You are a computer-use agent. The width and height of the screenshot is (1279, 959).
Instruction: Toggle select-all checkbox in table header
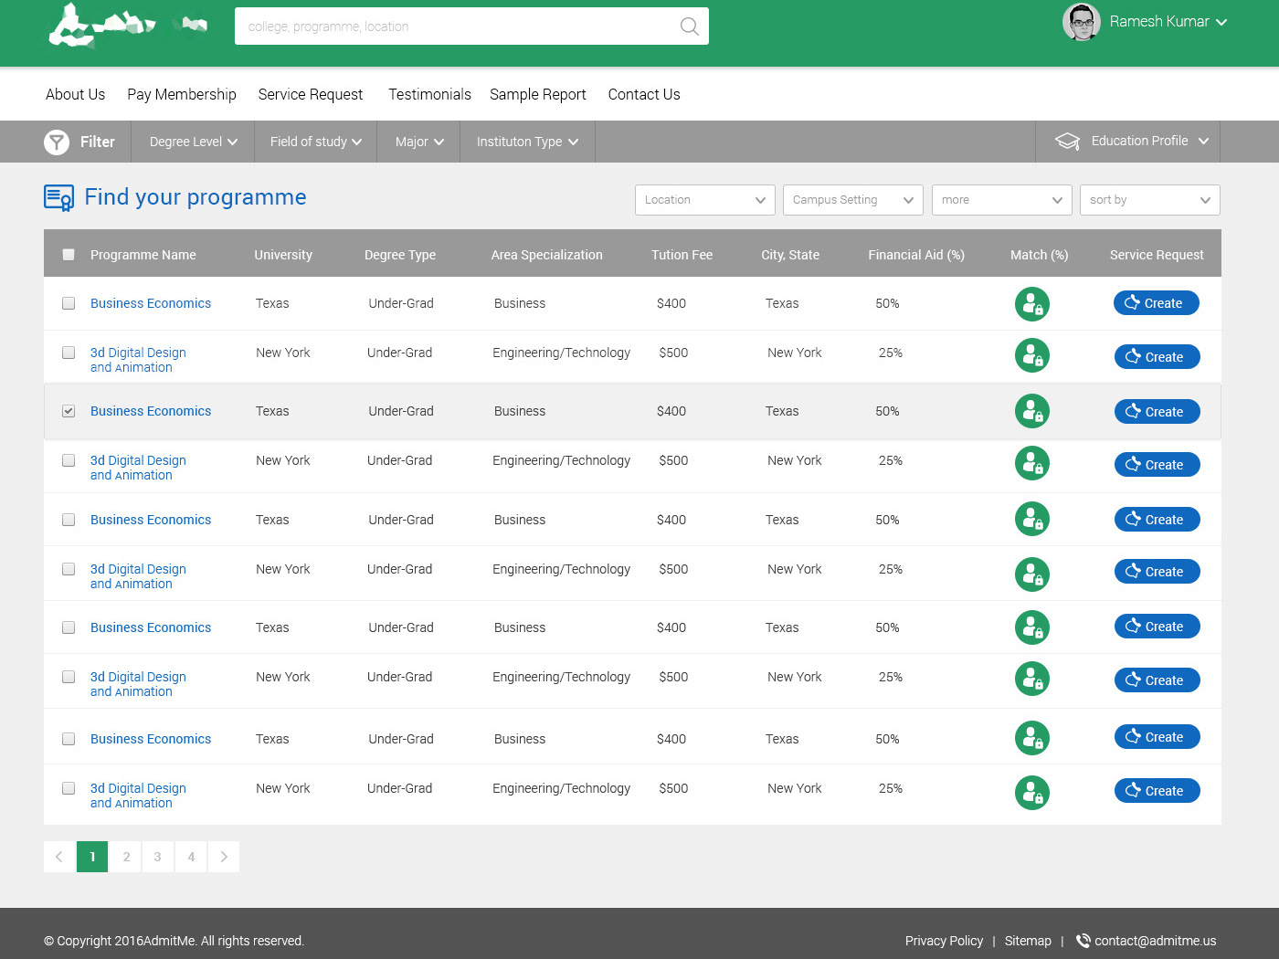point(69,255)
